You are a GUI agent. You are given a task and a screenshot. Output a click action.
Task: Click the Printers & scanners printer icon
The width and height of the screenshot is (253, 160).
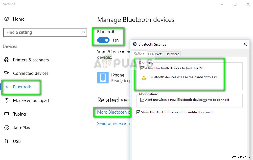(7, 60)
